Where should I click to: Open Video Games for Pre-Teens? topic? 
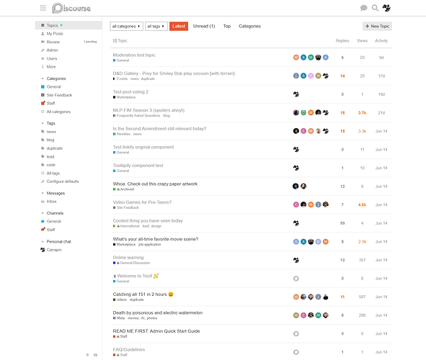(142, 202)
